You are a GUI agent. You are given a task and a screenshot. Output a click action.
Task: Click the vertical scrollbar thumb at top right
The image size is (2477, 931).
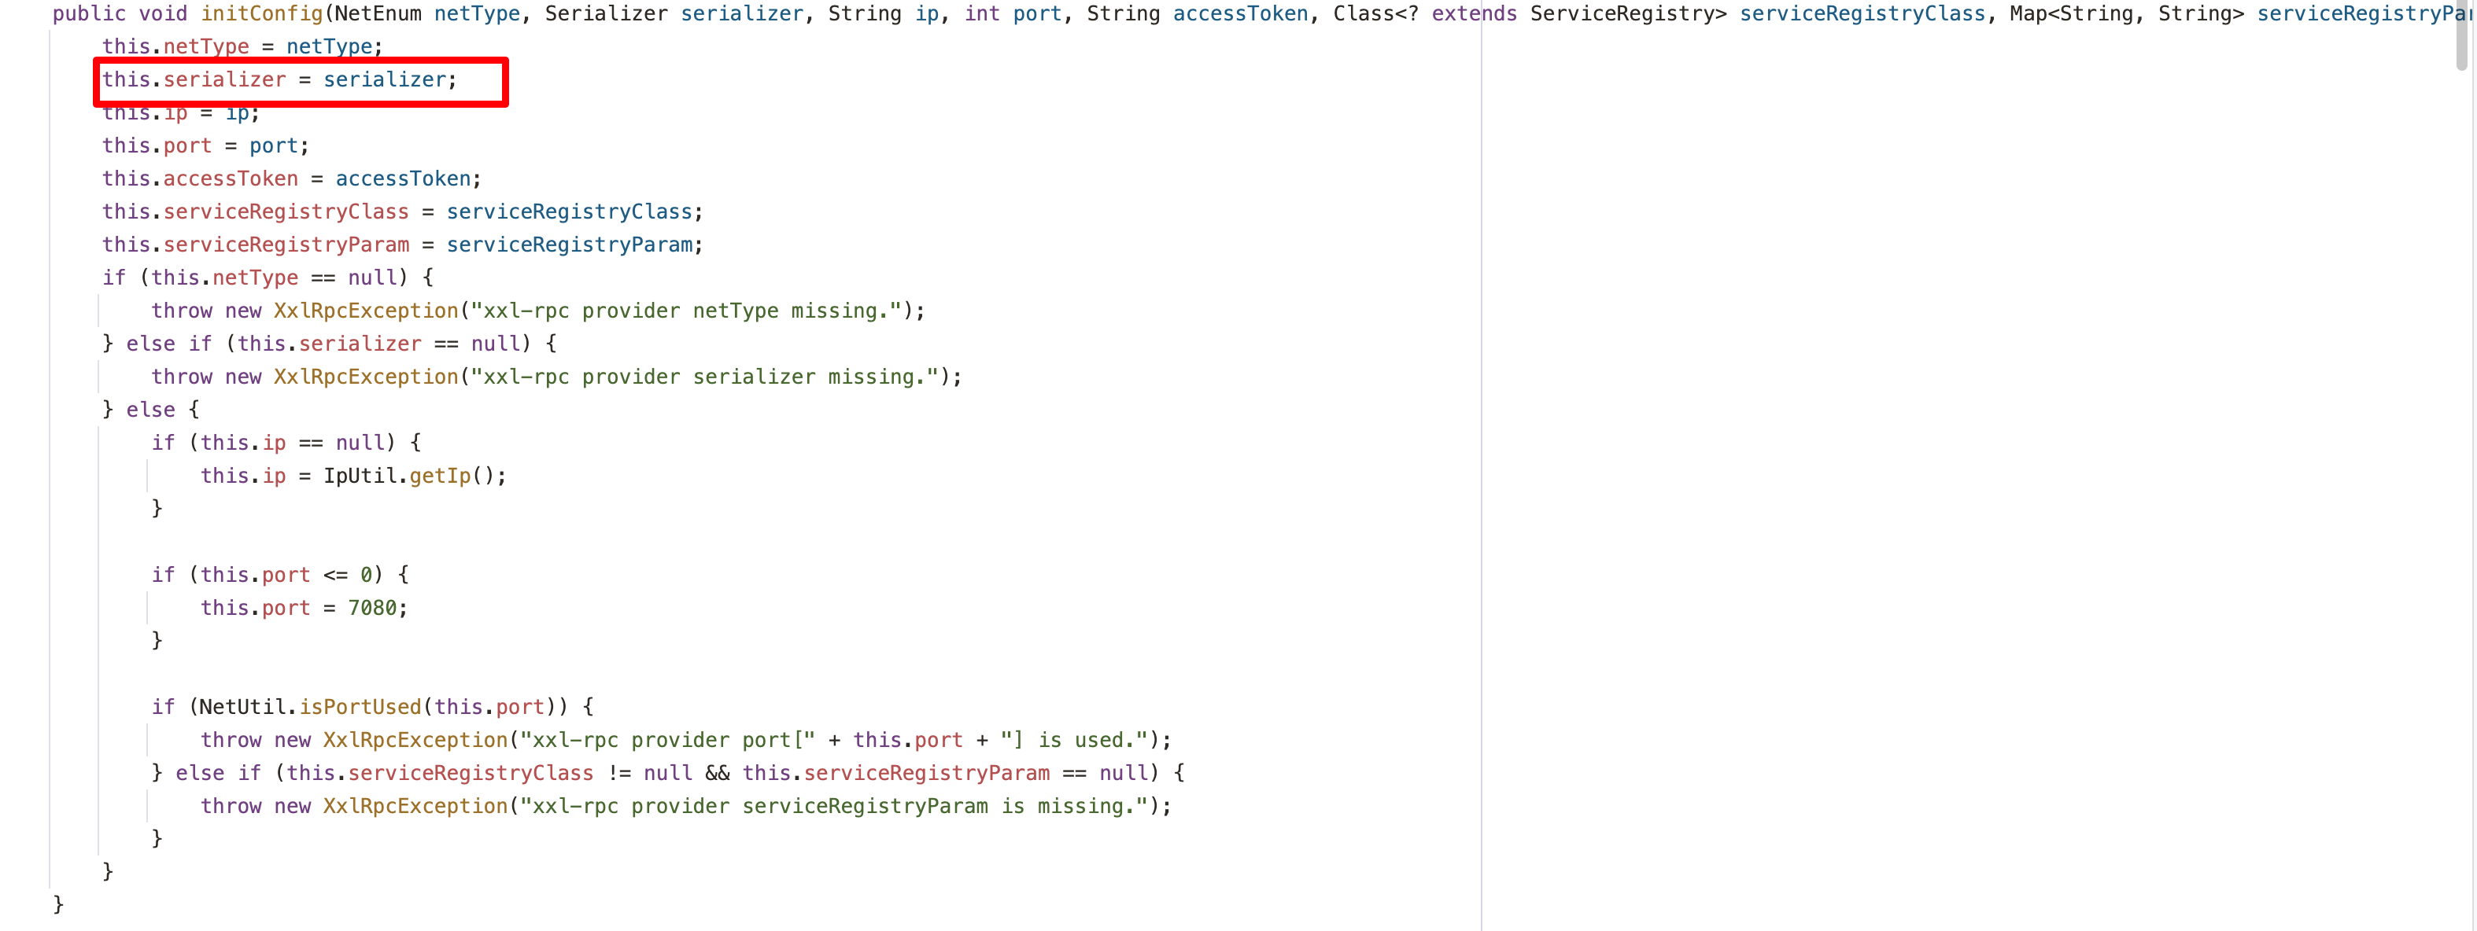2460,35
